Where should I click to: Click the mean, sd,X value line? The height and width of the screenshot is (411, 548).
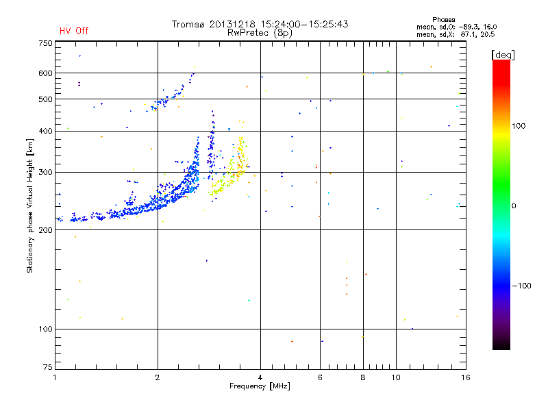point(456,34)
